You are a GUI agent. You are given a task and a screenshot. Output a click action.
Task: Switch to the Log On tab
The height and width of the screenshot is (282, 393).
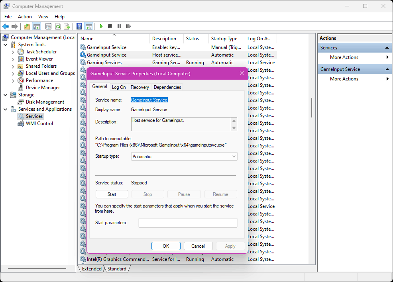[119, 87]
